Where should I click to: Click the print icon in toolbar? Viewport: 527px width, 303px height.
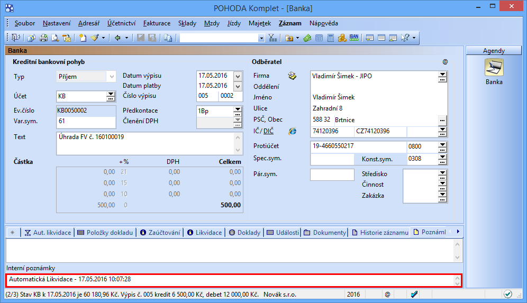43,38
